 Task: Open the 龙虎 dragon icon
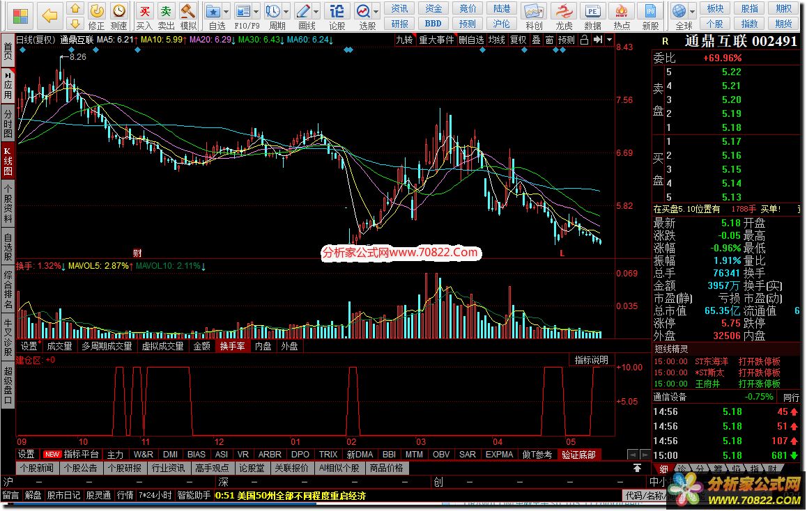pos(564,11)
